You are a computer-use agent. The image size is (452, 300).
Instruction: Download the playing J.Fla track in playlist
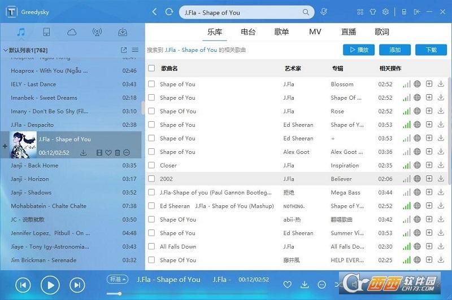[x=83, y=152]
